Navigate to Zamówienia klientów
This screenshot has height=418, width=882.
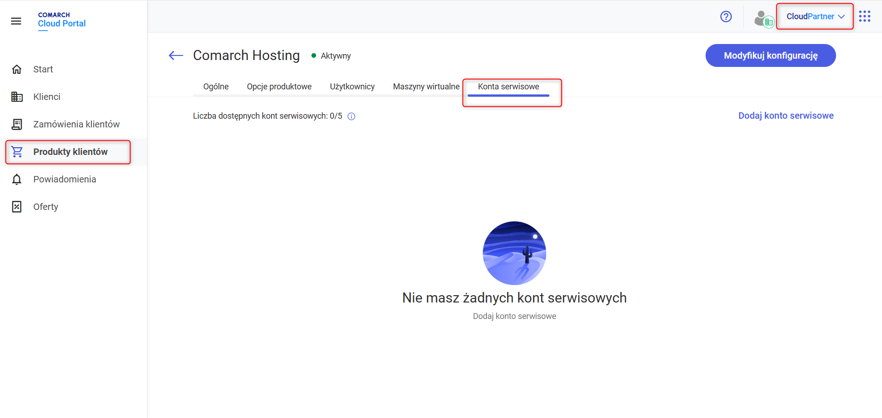click(x=76, y=124)
